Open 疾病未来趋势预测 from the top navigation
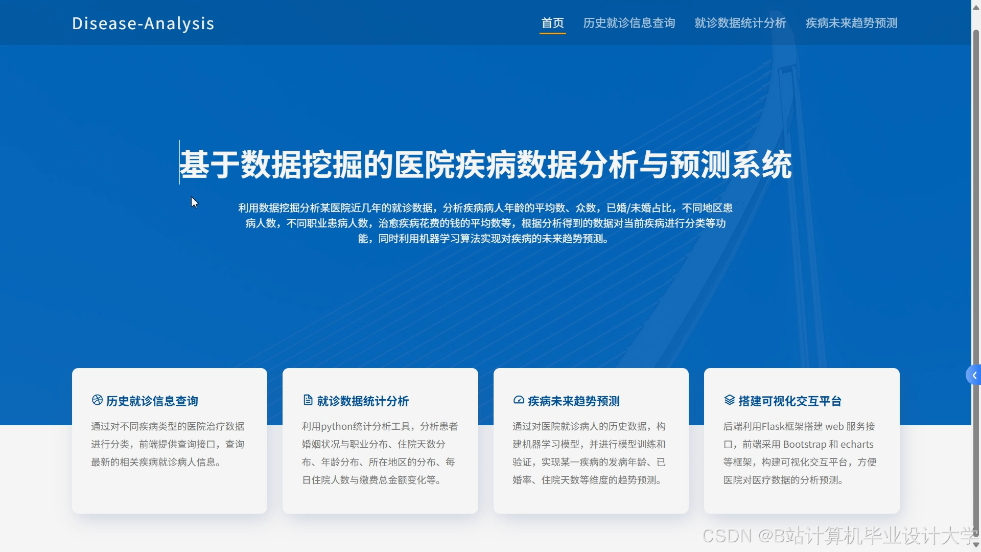This screenshot has height=552, width=981. coord(851,23)
